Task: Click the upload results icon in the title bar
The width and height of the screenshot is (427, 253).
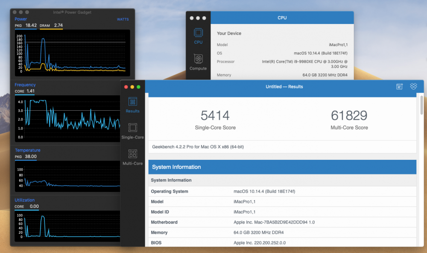Action: pyautogui.click(x=399, y=87)
